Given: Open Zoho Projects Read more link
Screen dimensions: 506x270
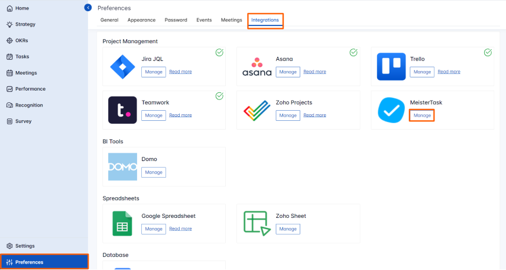Looking at the screenshot, I should pyautogui.click(x=314, y=115).
